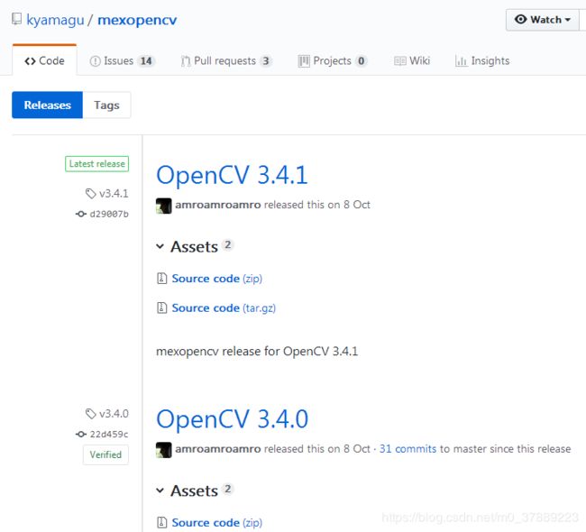Open commit d29007b
The width and height of the screenshot is (586, 532).
[x=109, y=214]
